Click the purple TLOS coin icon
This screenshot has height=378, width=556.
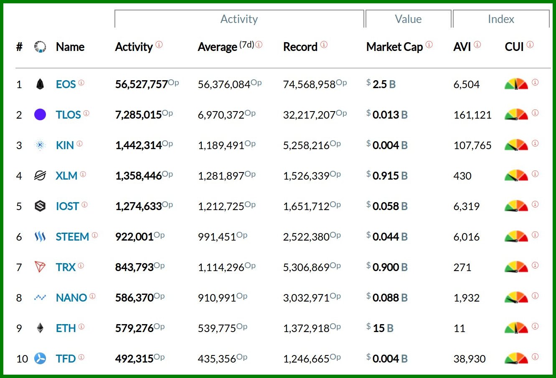click(x=40, y=114)
